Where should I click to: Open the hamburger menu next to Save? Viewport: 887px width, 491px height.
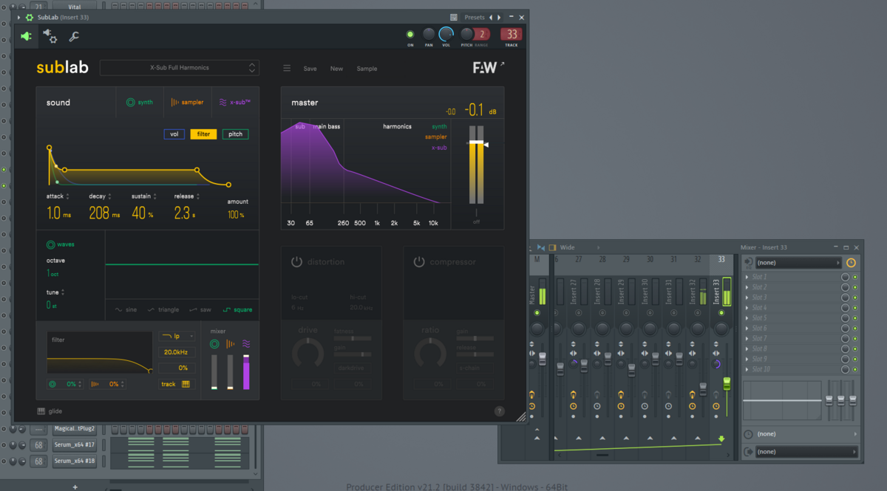click(287, 69)
